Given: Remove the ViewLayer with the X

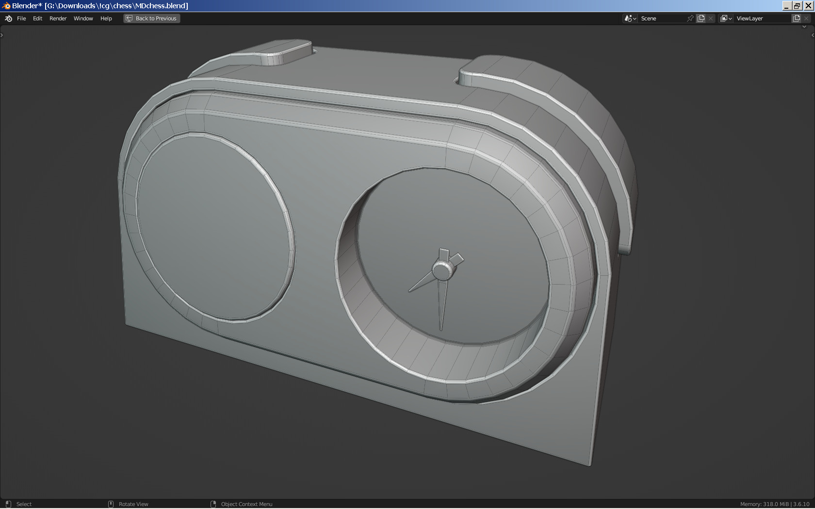Looking at the screenshot, I should pyautogui.click(x=806, y=18).
